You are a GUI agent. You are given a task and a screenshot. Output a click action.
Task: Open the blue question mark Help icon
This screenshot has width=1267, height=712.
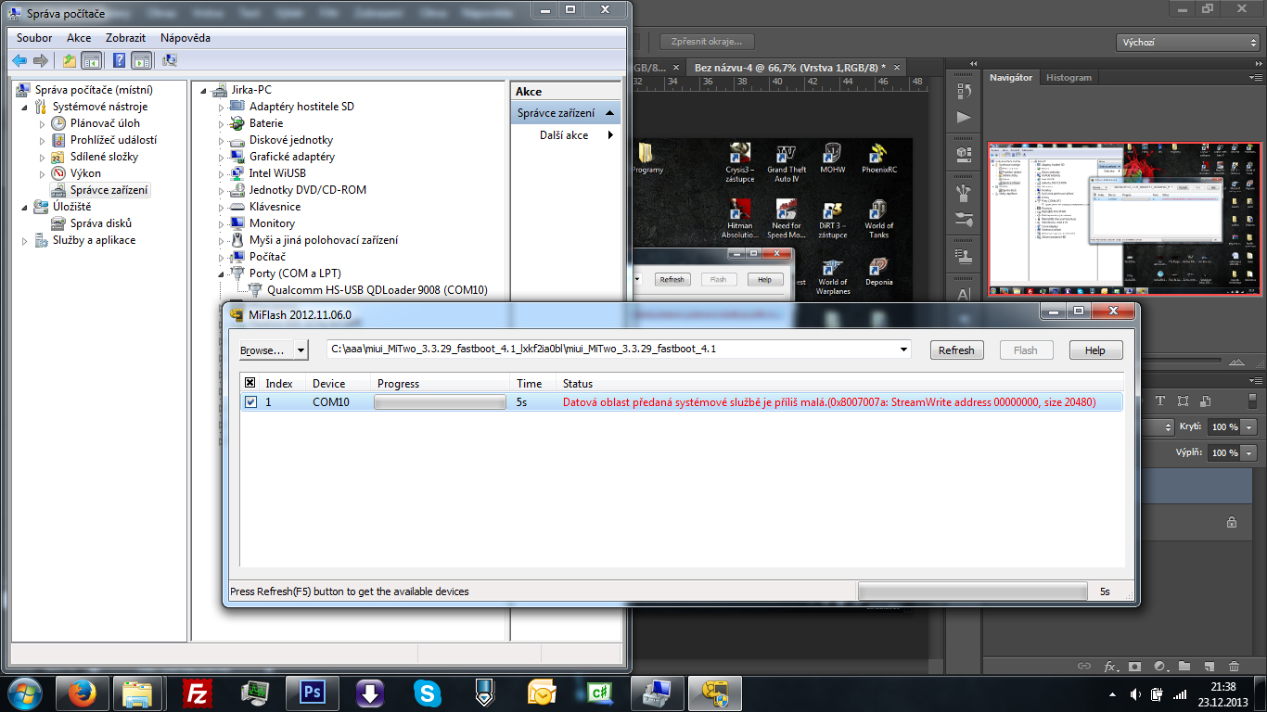[119, 61]
